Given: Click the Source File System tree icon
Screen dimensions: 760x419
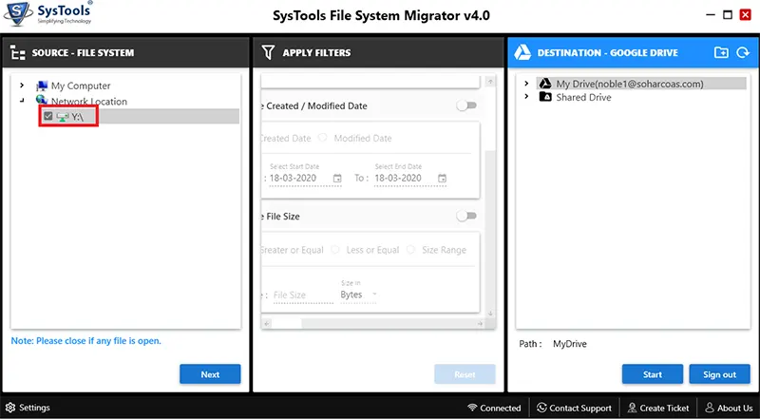Looking at the screenshot, I should [x=18, y=52].
